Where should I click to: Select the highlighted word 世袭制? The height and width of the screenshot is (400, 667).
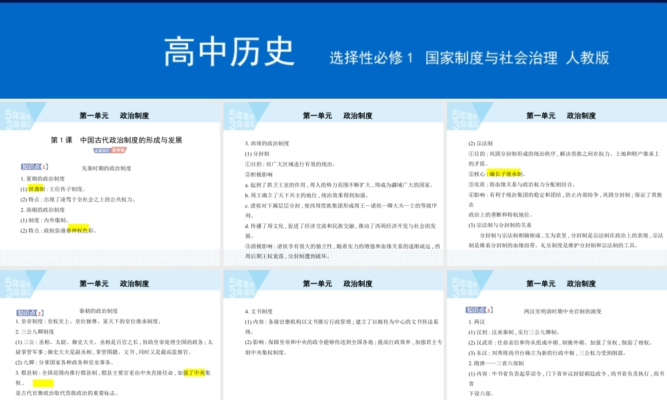[37, 189]
